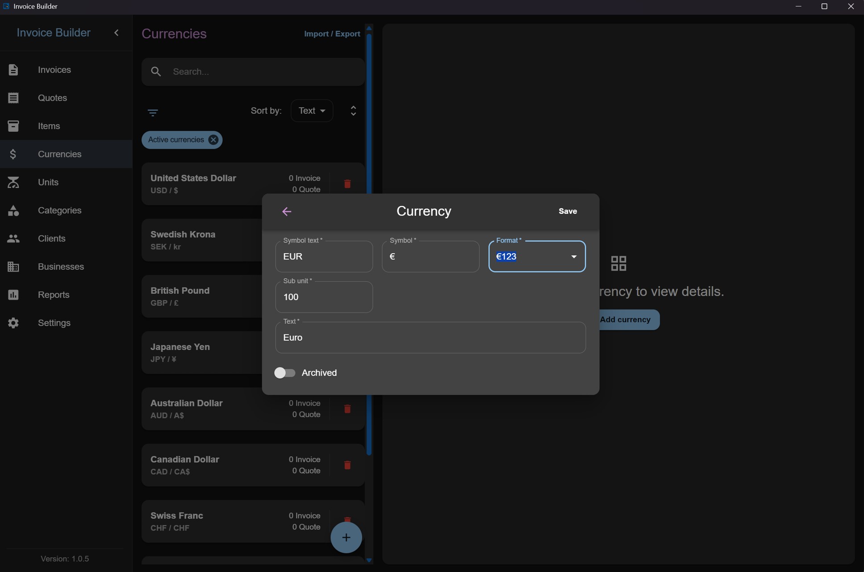The width and height of the screenshot is (864, 572).
Task: Click Import / Export link
Action: pos(332,34)
